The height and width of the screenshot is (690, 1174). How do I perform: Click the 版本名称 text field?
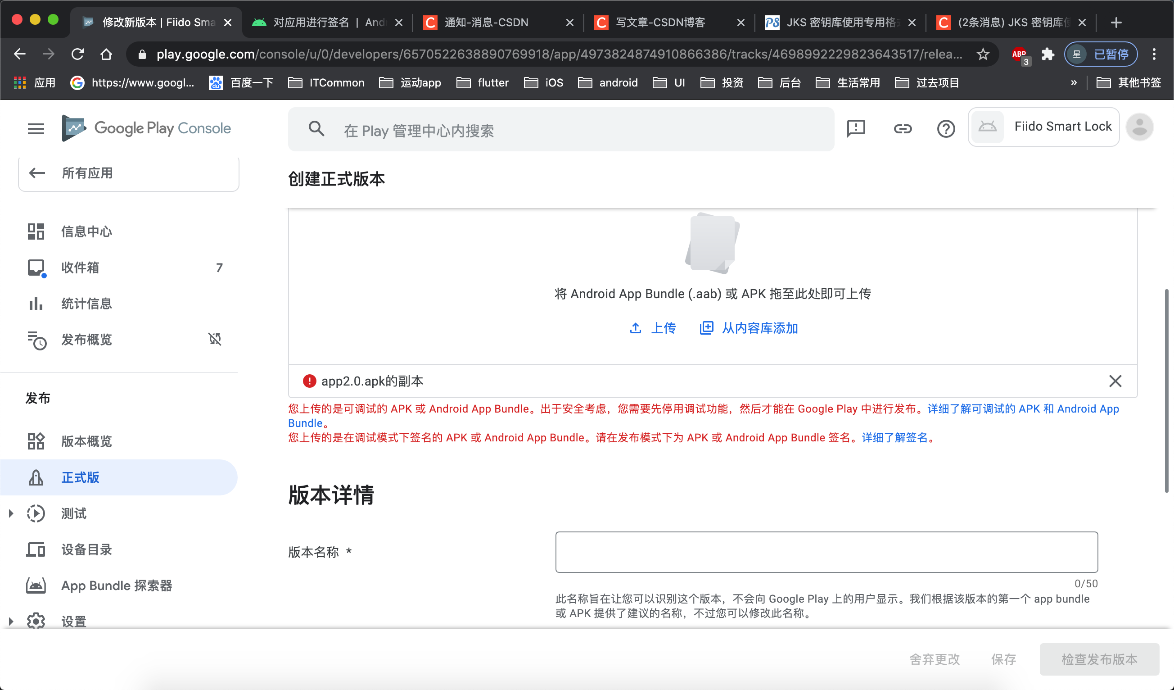tap(826, 552)
